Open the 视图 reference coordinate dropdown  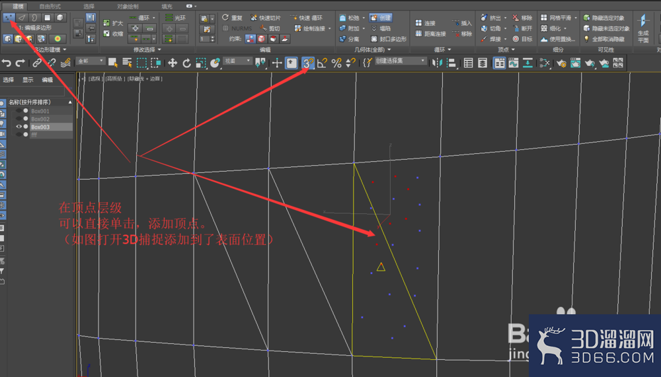point(237,61)
